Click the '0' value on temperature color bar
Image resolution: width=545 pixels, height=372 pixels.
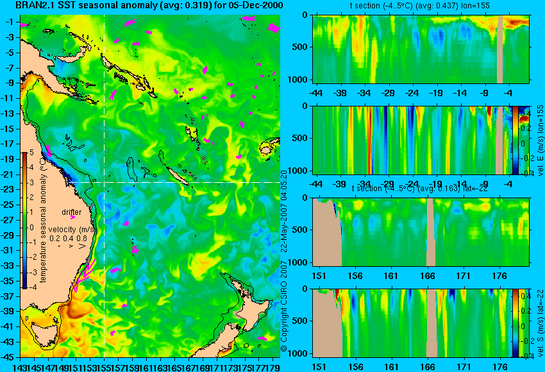tap(31, 228)
